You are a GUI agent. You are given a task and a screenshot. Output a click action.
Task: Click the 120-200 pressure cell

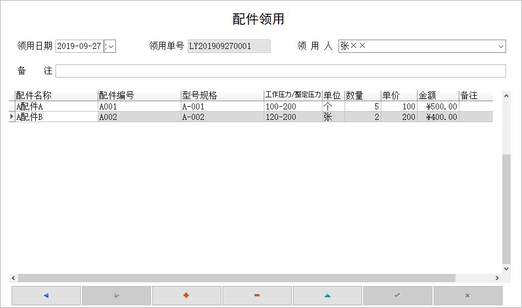(293, 117)
